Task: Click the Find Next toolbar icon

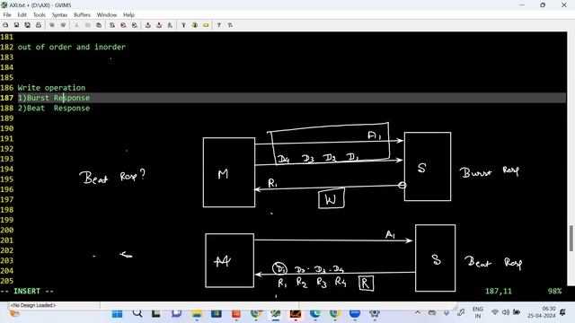Action: coord(123,25)
